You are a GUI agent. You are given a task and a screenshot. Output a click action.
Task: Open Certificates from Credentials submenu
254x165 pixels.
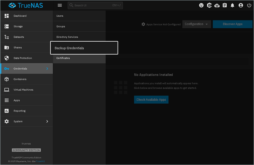point(63,58)
